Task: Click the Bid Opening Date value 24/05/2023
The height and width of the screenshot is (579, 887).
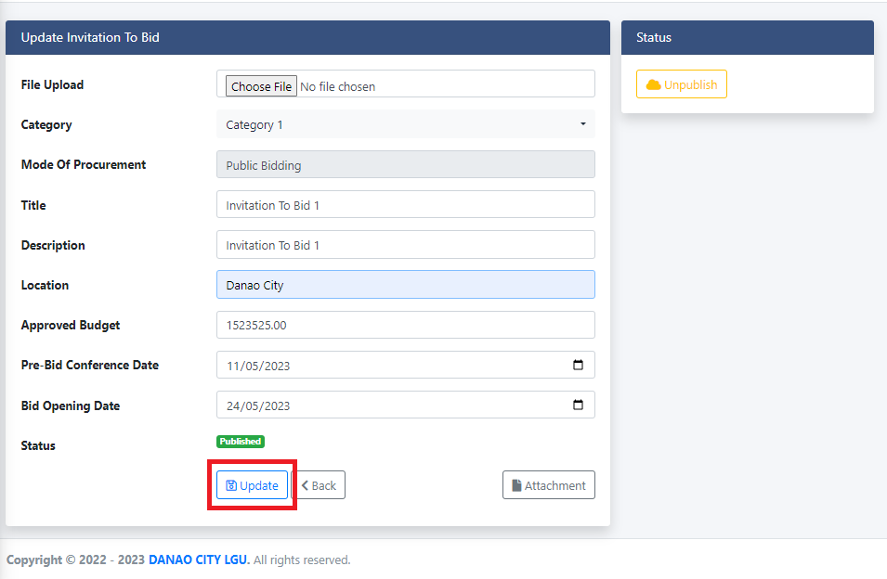Action: point(258,406)
